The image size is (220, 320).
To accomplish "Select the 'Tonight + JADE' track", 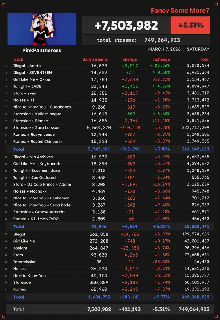I will coord(27,86).
